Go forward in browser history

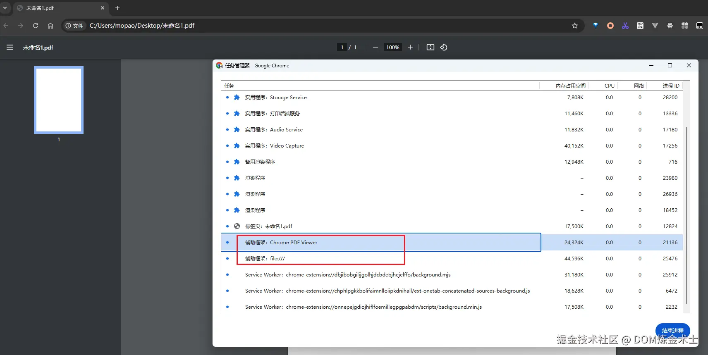(x=21, y=26)
